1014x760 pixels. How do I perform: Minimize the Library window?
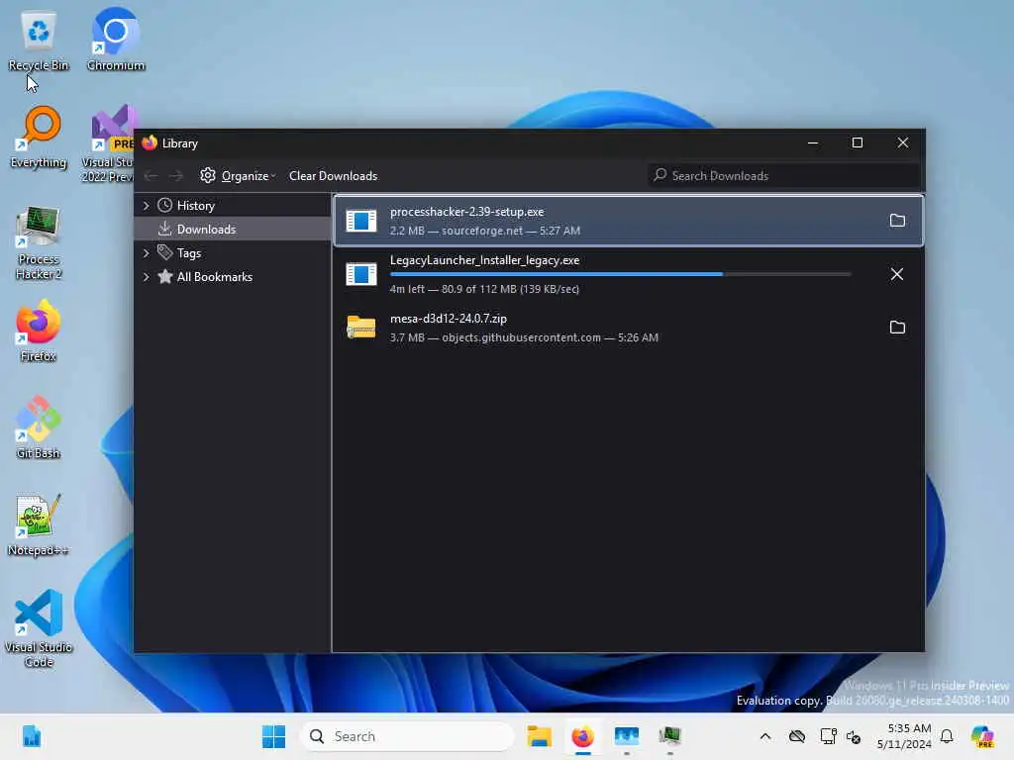(x=813, y=142)
